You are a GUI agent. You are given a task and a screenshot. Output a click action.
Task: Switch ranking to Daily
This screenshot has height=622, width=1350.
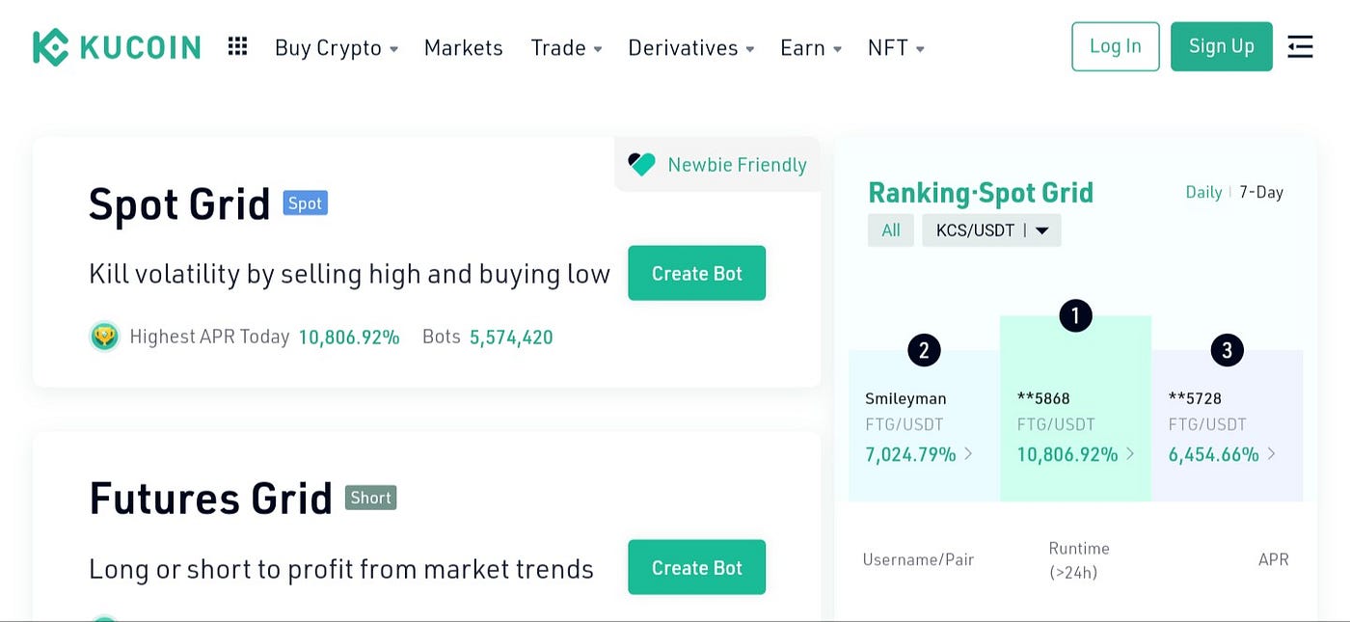click(x=1203, y=192)
